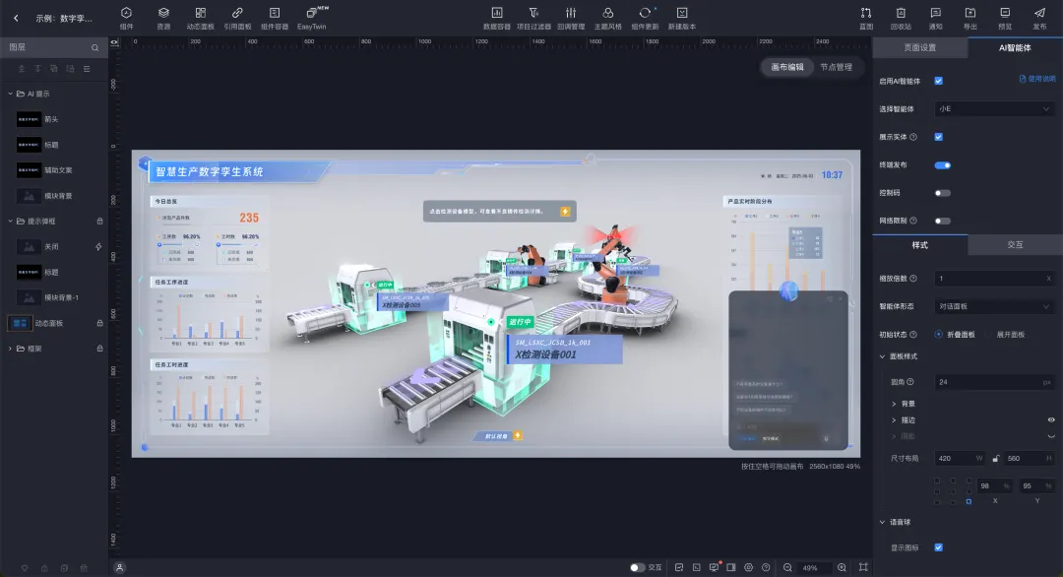This screenshot has width=1063, height=577.
Task: Open the 回收站 recycle bin
Action: click(x=901, y=17)
